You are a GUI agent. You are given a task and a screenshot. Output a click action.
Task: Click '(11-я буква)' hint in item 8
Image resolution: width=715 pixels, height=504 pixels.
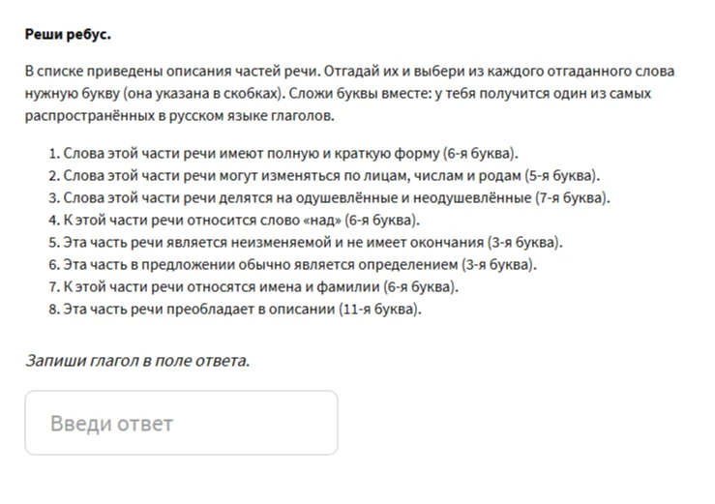(380, 310)
